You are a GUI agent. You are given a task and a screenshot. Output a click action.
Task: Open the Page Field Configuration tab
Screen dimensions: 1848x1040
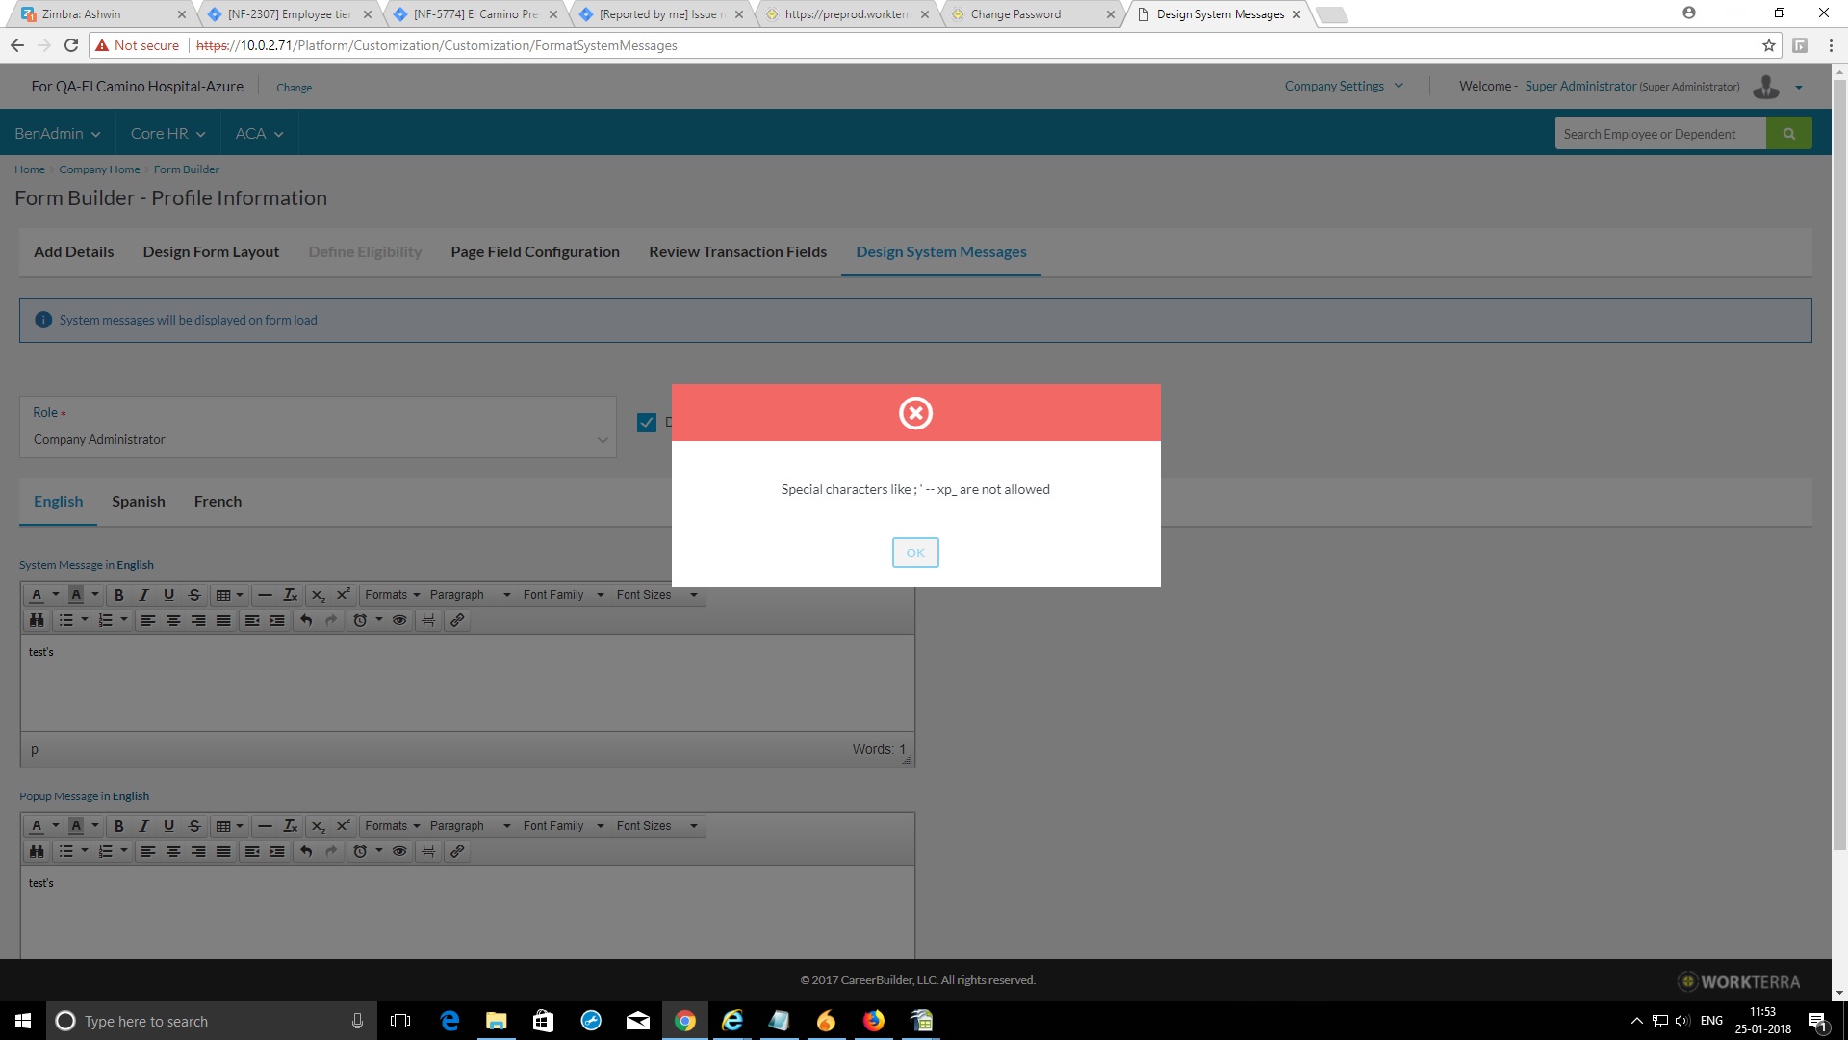(534, 251)
